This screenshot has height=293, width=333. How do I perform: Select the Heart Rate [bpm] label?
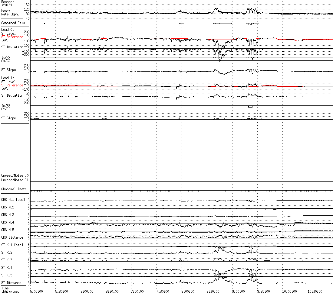click(7, 12)
